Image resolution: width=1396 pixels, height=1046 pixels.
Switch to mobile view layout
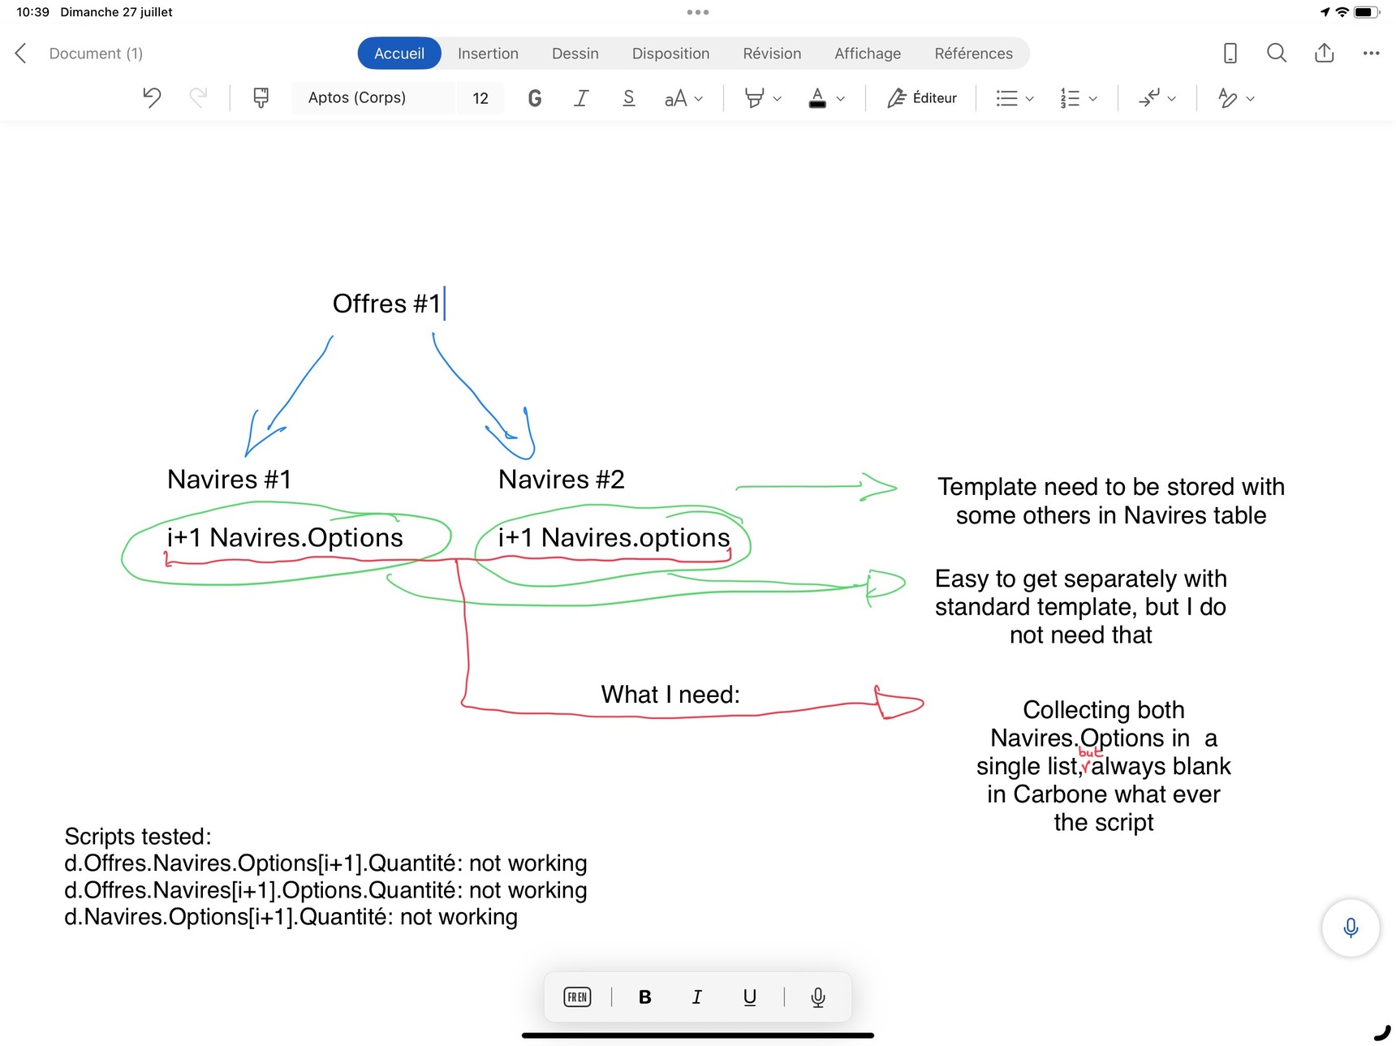tap(1230, 54)
